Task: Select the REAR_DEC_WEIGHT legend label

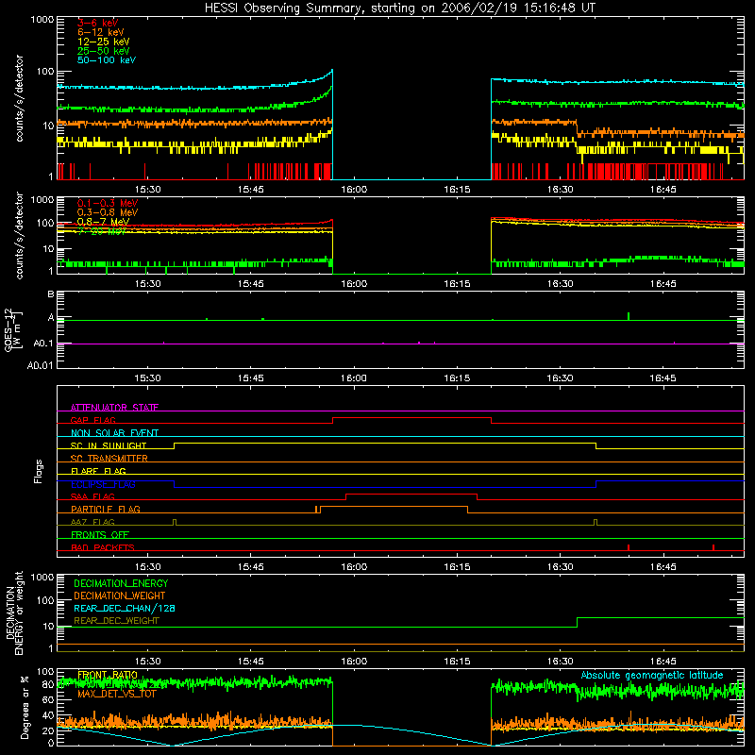Action: pos(116,621)
